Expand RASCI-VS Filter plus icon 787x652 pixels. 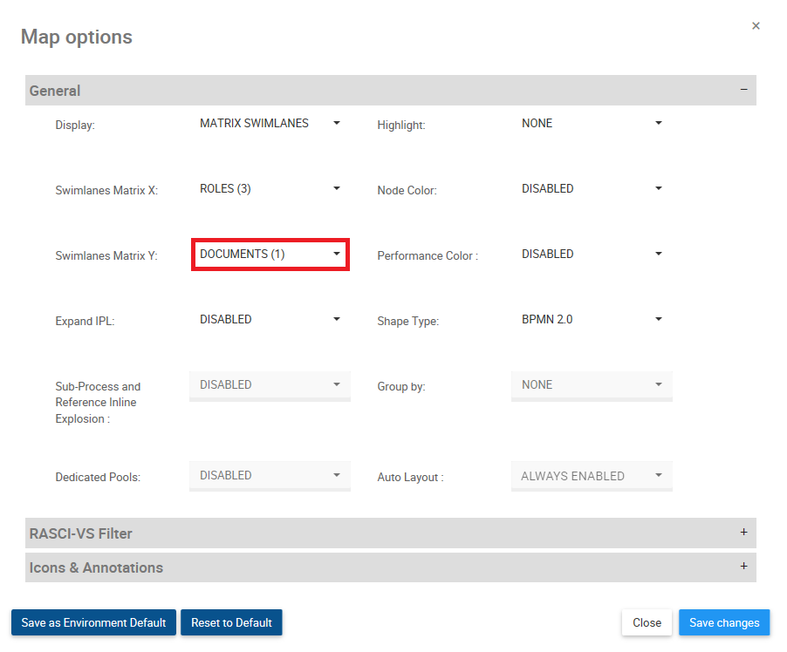point(743,532)
